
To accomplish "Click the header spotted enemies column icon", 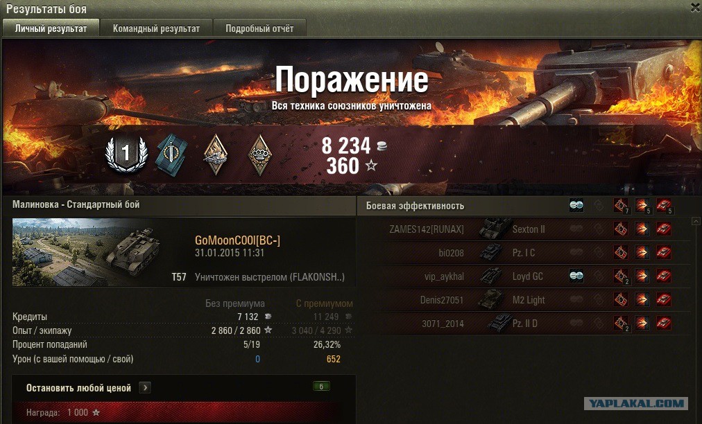I will click(x=576, y=205).
